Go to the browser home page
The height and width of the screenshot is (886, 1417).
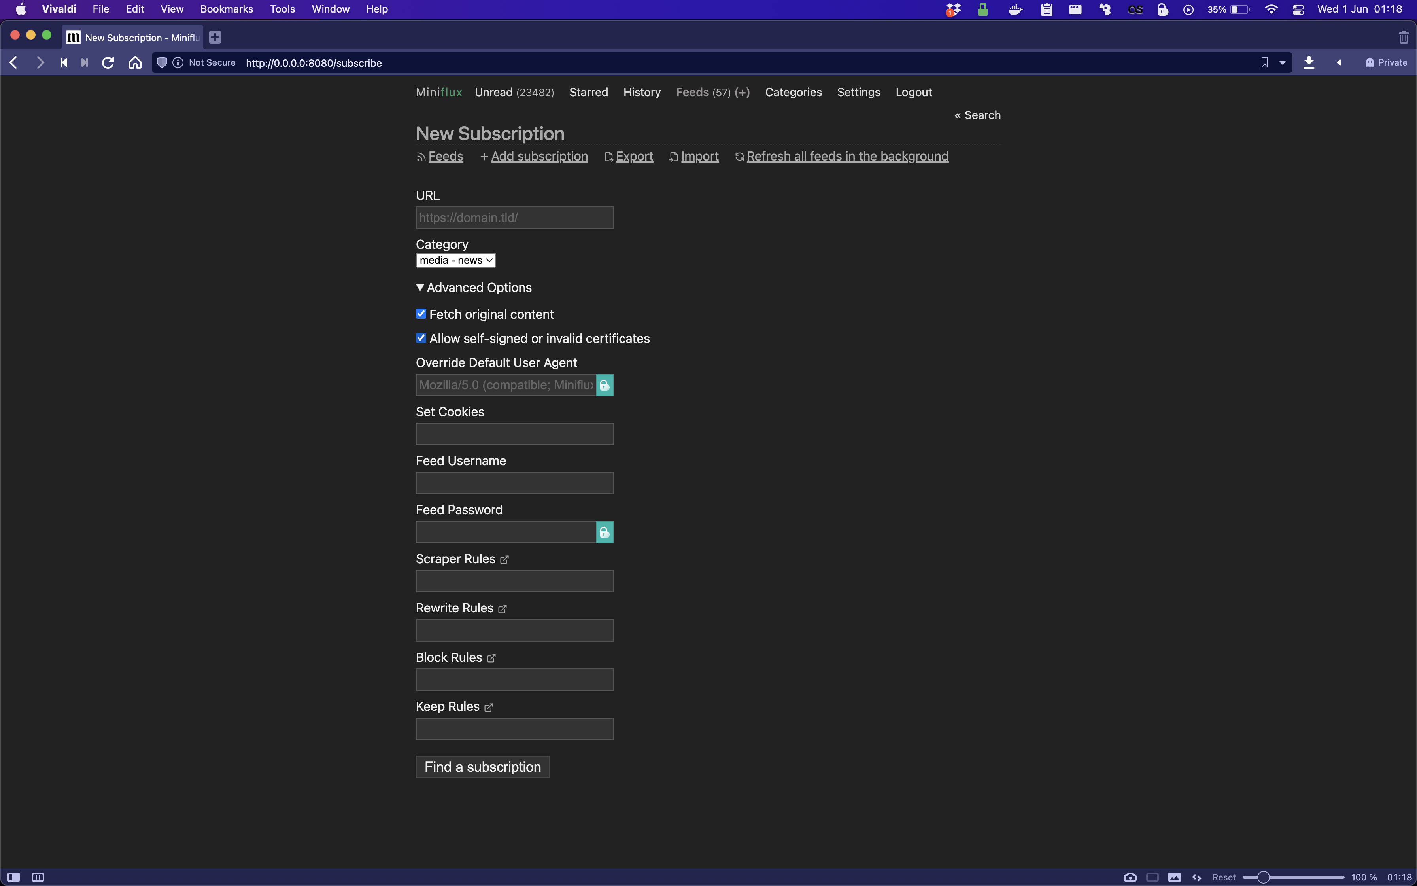[x=135, y=63]
